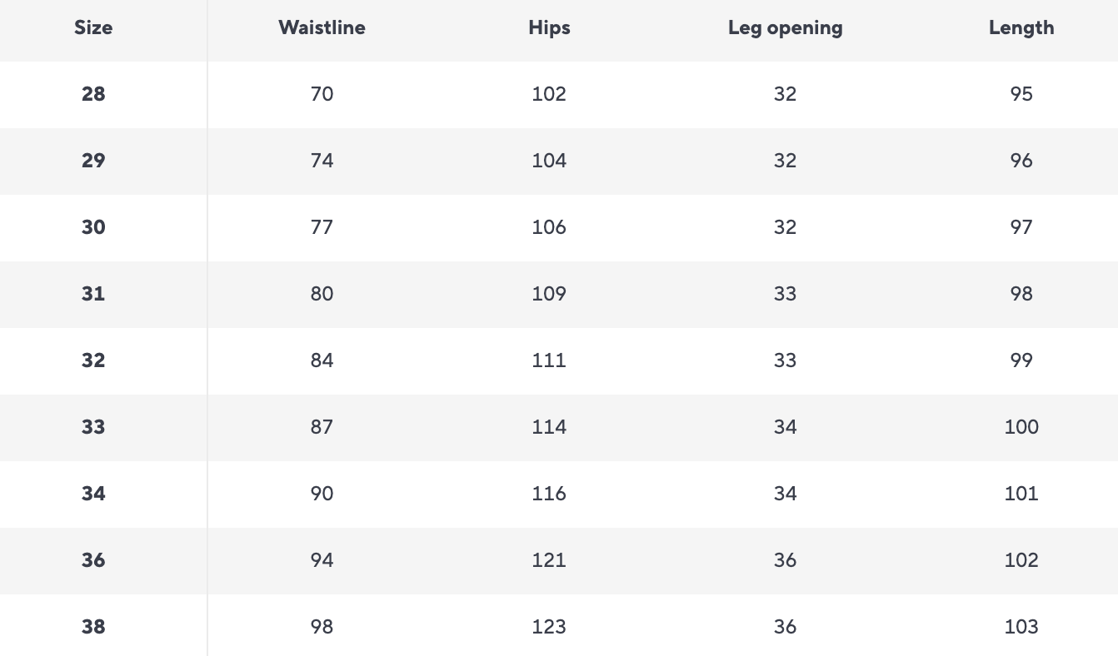Click the Size column header
The image size is (1118, 656).
click(93, 27)
